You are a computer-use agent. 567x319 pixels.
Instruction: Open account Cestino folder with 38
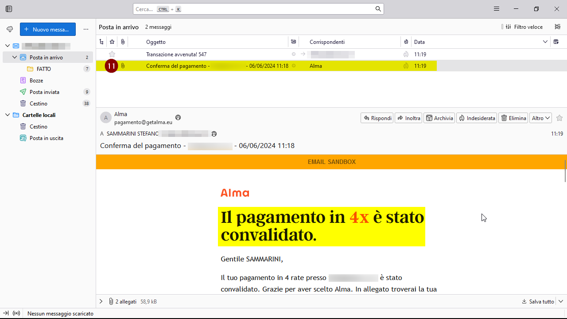[39, 103]
